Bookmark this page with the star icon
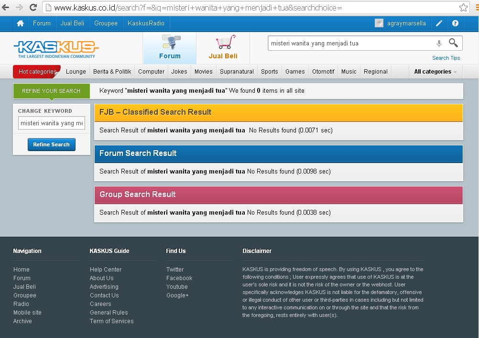Screen dimensions: 479x338 pyautogui.click(x=463, y=7)
